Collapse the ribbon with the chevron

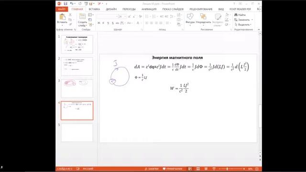(x=259, y=30)
